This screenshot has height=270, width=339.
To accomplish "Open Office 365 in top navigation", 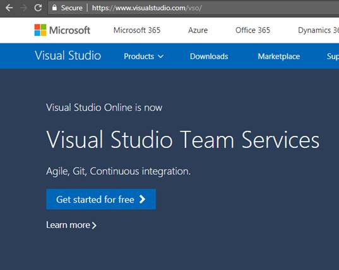I will tap(253, 30).
